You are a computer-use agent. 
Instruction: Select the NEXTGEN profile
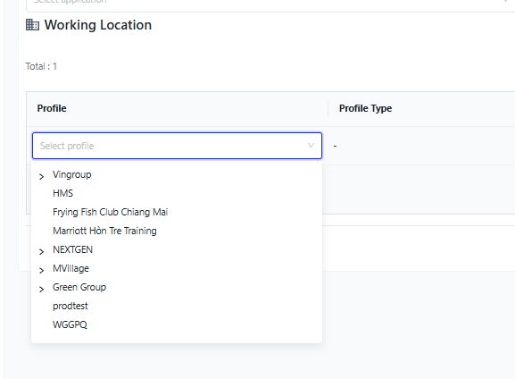tap(72, 249)
